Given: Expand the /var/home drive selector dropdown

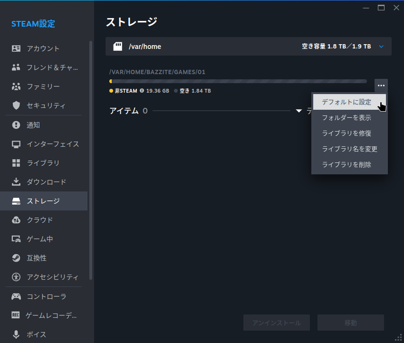Looking at the screenshot, I should point(381,46).
